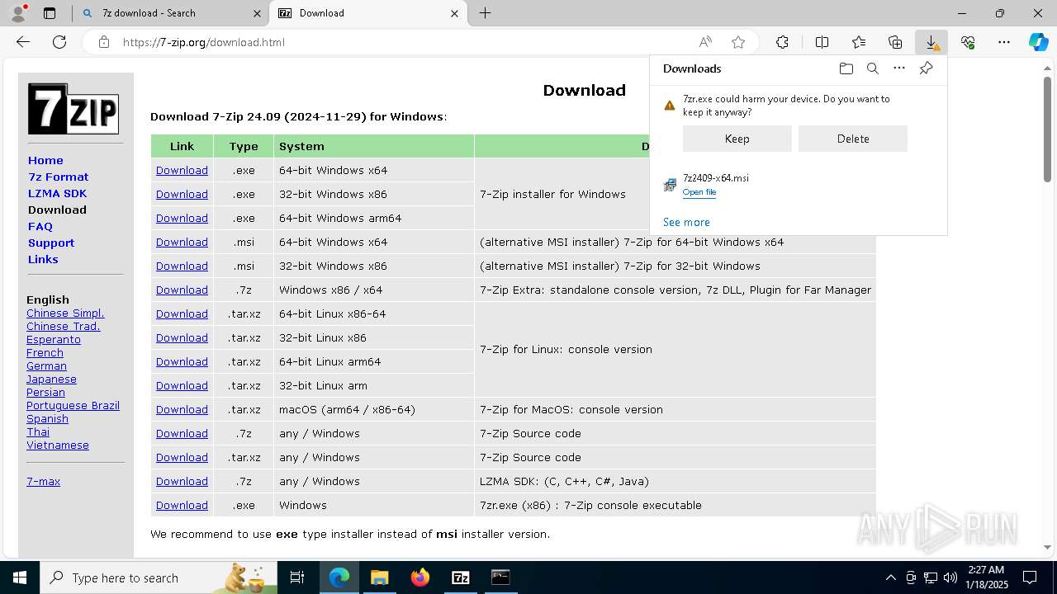Switch language to Vietnamese
This screenshot has width=1057, height=594.
pyautogui.click(x=58, y=445)
